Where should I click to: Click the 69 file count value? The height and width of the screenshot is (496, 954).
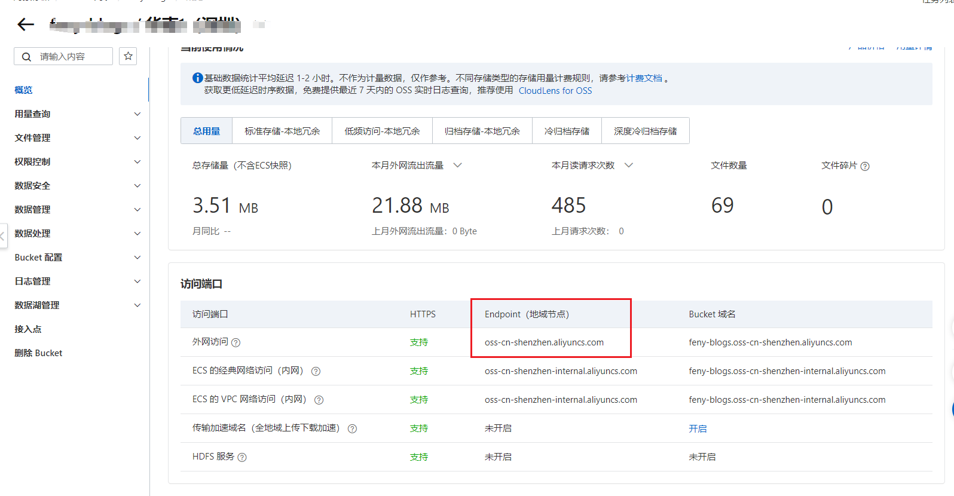pyautogui.click(x=723, y=206)
